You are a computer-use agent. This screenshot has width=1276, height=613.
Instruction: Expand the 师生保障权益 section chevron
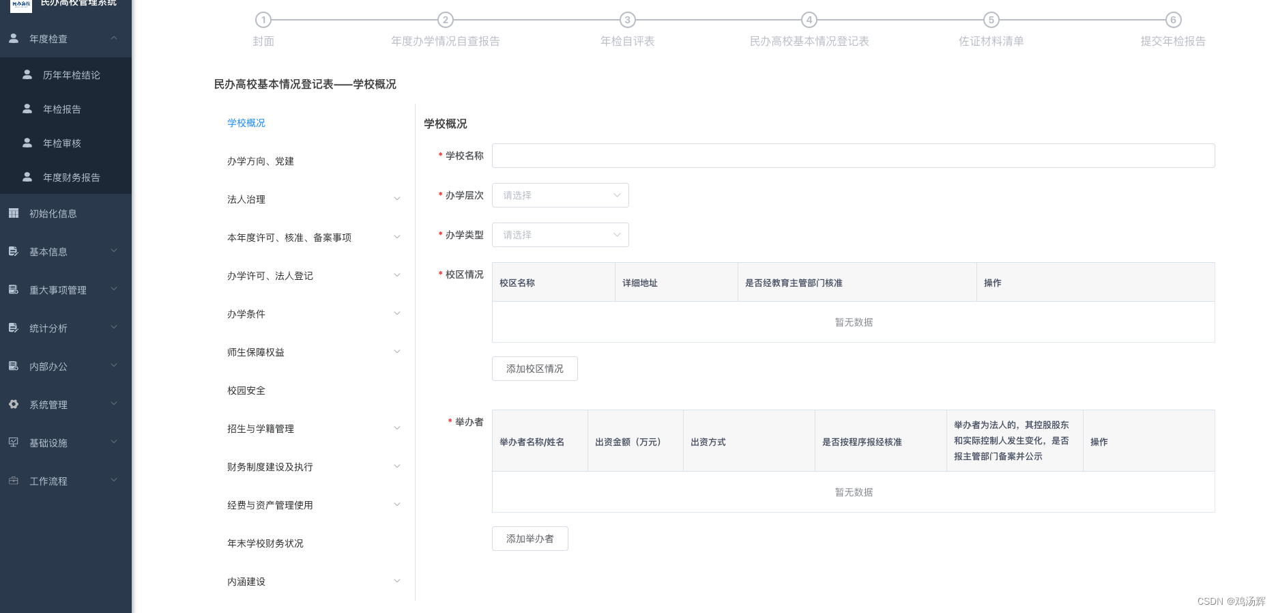(x=397, y=352)
